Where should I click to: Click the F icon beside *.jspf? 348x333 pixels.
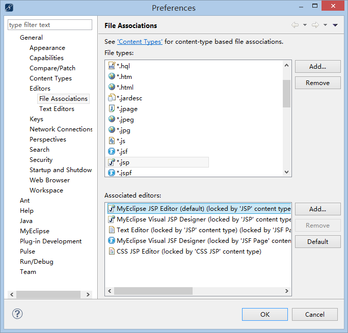coord(112,173)
